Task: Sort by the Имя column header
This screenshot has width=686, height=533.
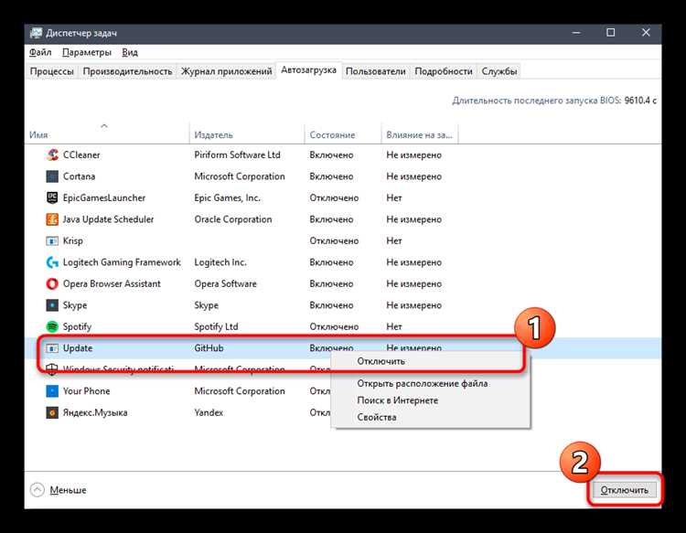Action: 107,134
